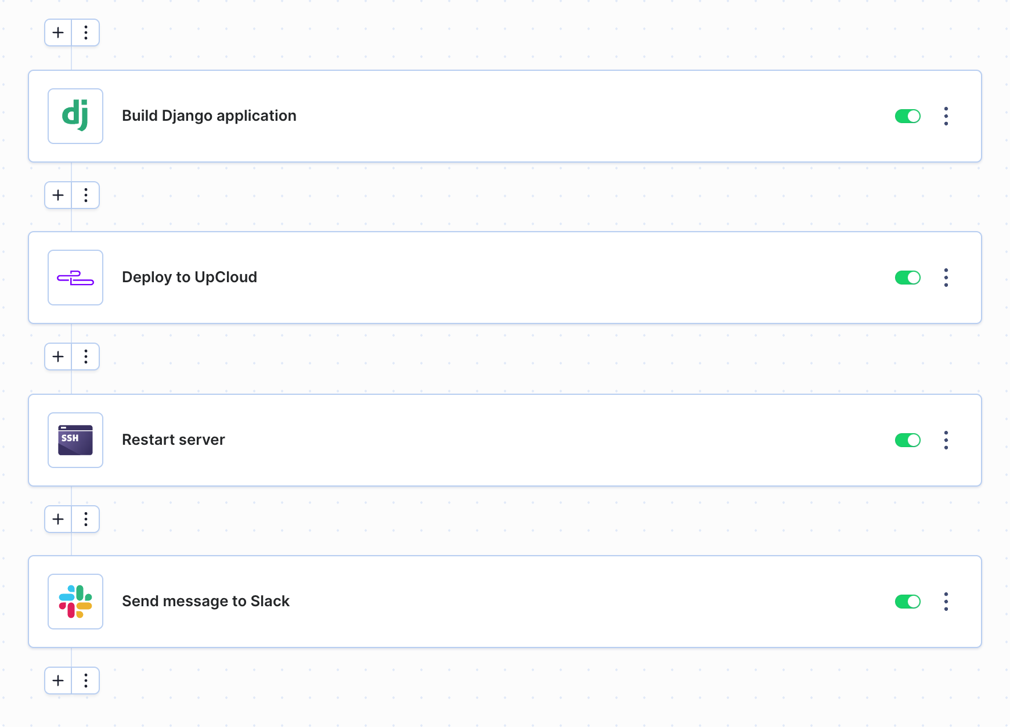Image resolution: width=1010 pixels, height=727 pixels.
Task: Turn off the Restart server action toggle
Action: click(908, 440)
